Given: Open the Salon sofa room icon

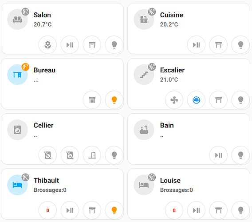Looking at the screenshot, I should coord(17,20).
